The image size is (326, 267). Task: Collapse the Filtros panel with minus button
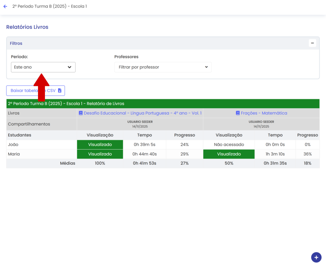[312, 43]
